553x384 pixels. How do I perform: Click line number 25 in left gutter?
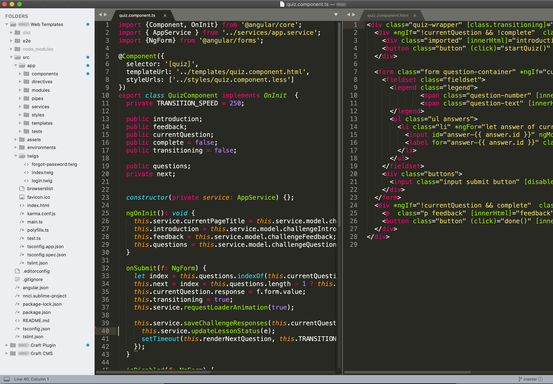(x=105, y=213)
